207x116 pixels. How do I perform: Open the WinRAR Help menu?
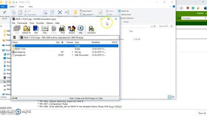coord(57,23)
